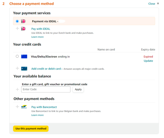Viewport: 164px width, 138px height.
Task: Select the Visa/Delta/Electron card radio button
Action: tap(17, 56)
